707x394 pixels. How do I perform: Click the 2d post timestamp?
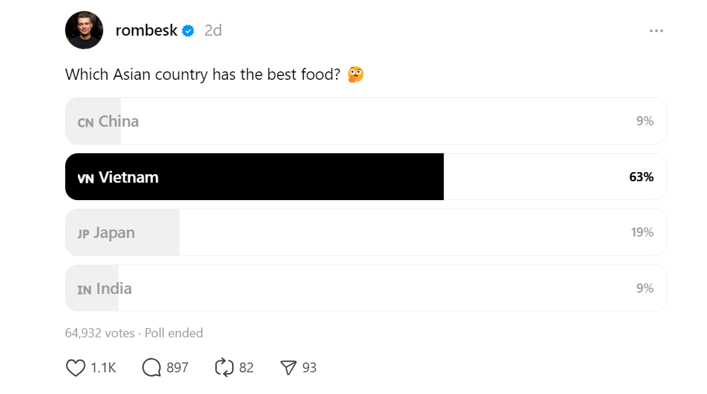[213, 31]
